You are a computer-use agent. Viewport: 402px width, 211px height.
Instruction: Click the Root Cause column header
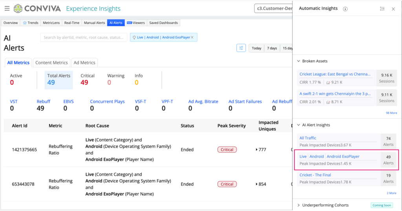click(x=97, y=126)
